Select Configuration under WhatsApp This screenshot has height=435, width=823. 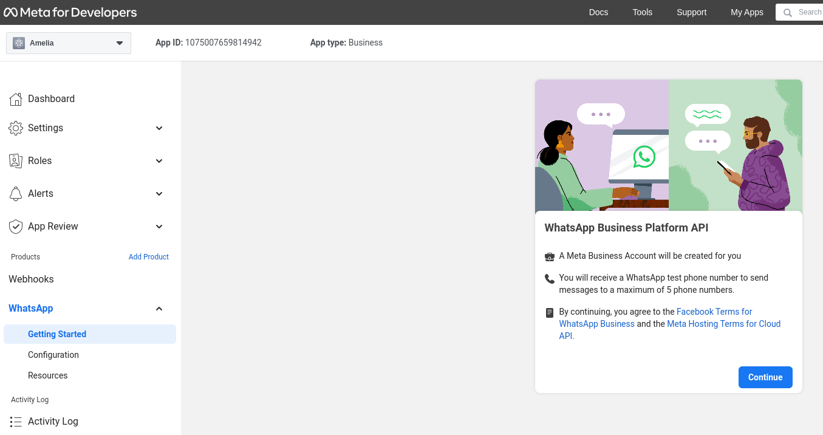[x=53, y=355]
